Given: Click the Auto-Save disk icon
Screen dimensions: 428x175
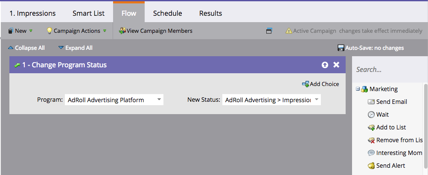Looking at the screenshot, I should coord(341,48).
